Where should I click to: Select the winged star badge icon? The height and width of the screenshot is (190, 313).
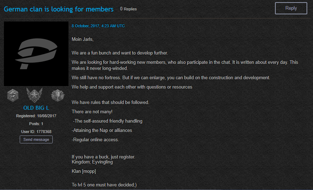click(x=34, y=95)
